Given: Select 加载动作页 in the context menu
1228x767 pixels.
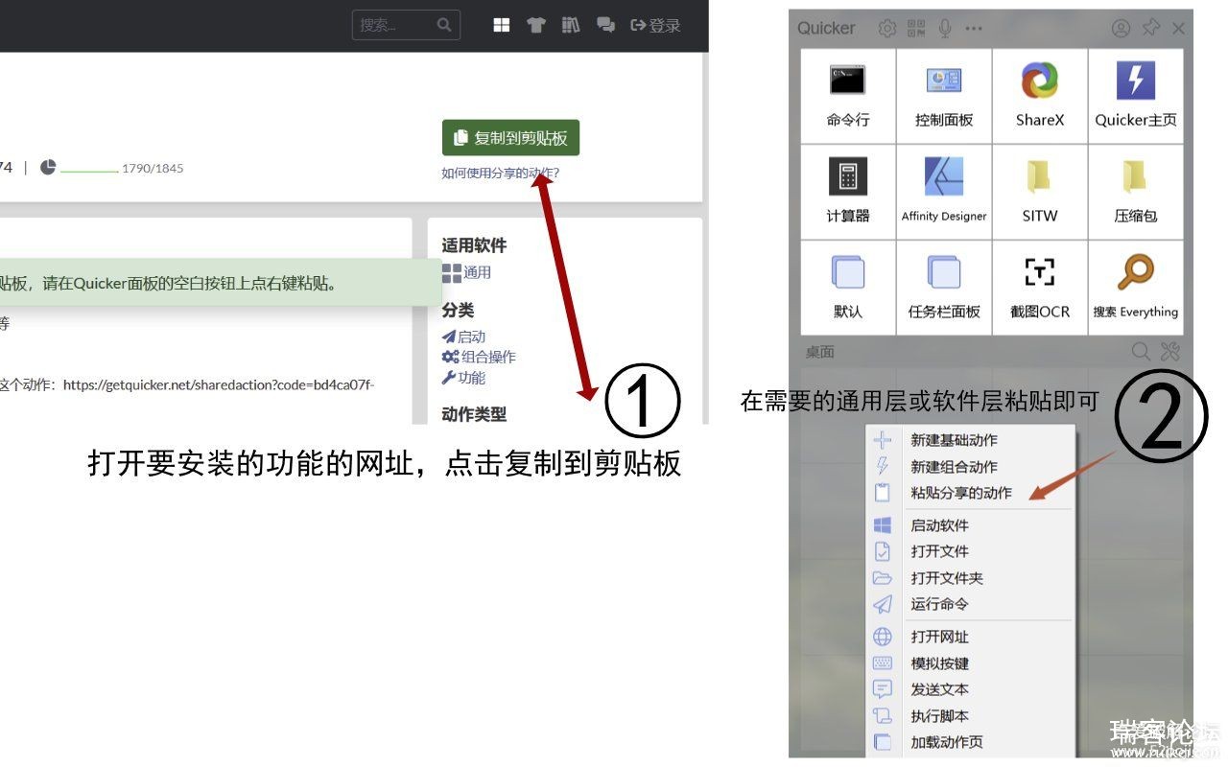Looking at the screenshot, I should coord(971,742).
